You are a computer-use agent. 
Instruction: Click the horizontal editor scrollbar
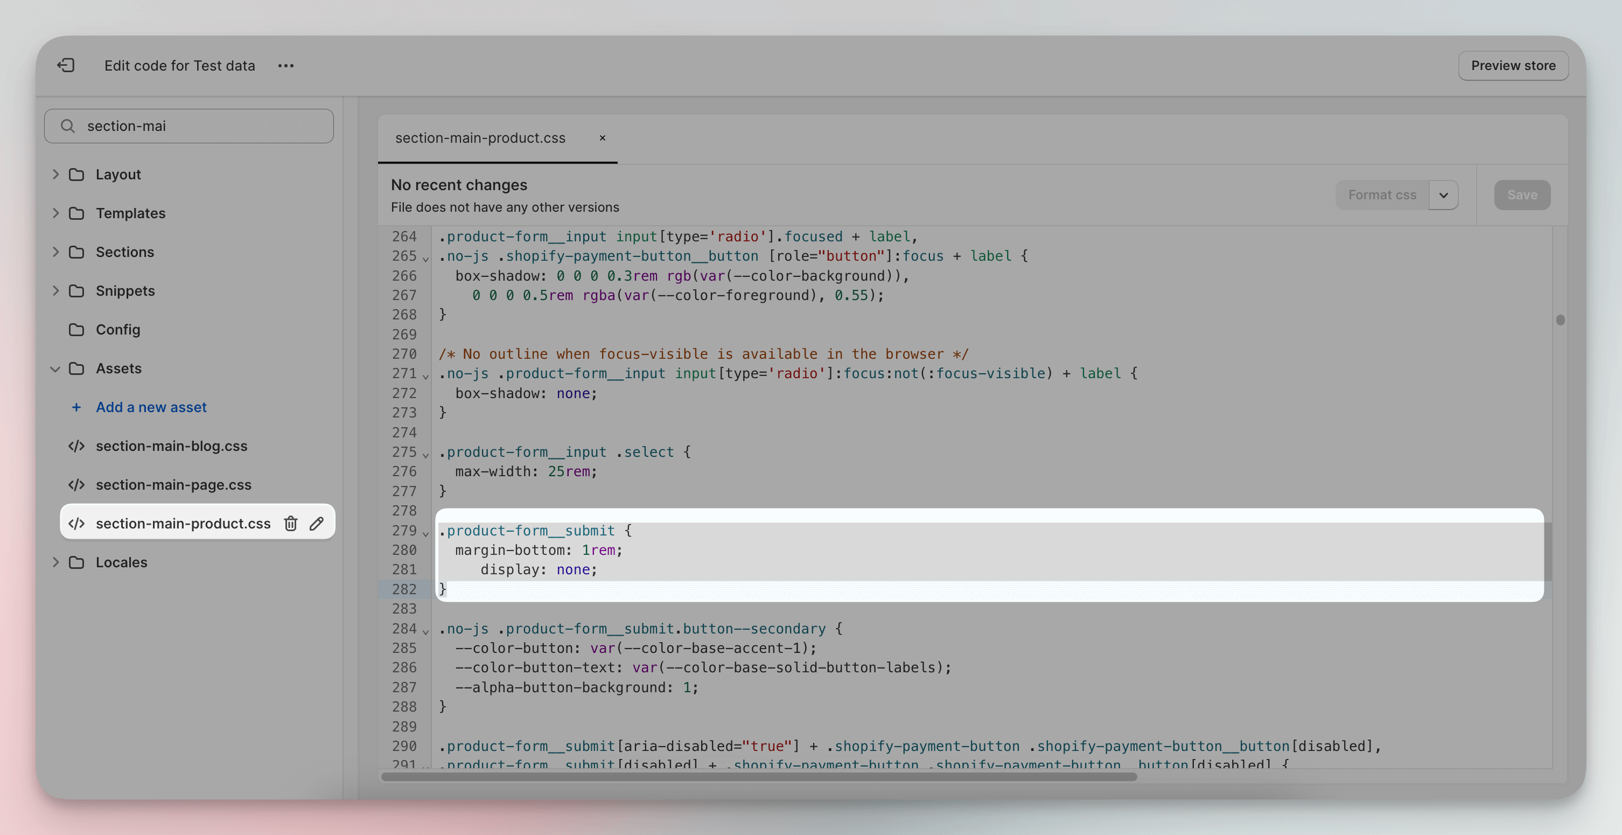pyautogui.click(x=759, y=776)
